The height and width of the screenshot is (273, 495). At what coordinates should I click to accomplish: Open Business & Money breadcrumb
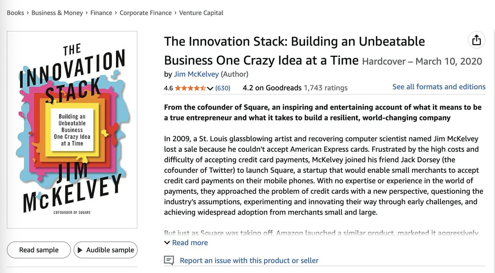[57, 13]
